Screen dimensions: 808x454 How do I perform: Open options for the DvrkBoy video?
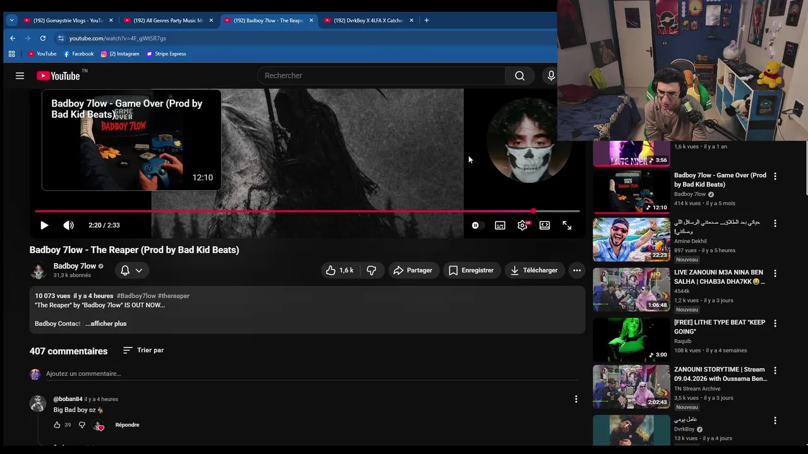(x=775, y=421)
